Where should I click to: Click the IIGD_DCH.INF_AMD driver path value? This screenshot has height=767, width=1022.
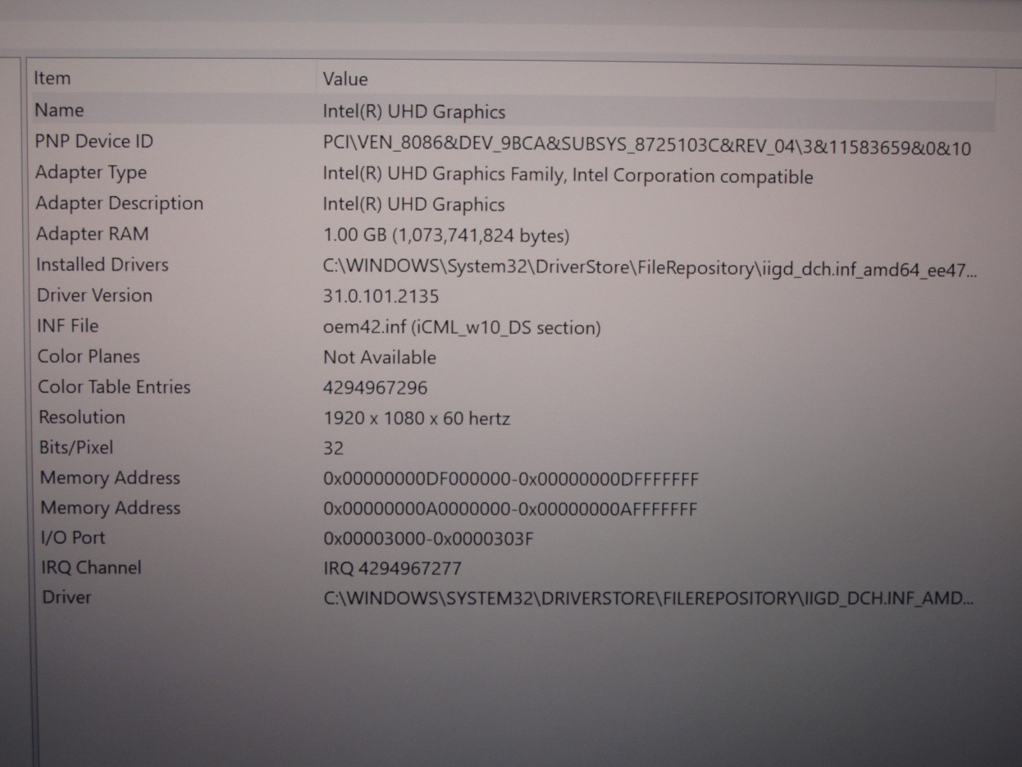click(x=648, y=599)
